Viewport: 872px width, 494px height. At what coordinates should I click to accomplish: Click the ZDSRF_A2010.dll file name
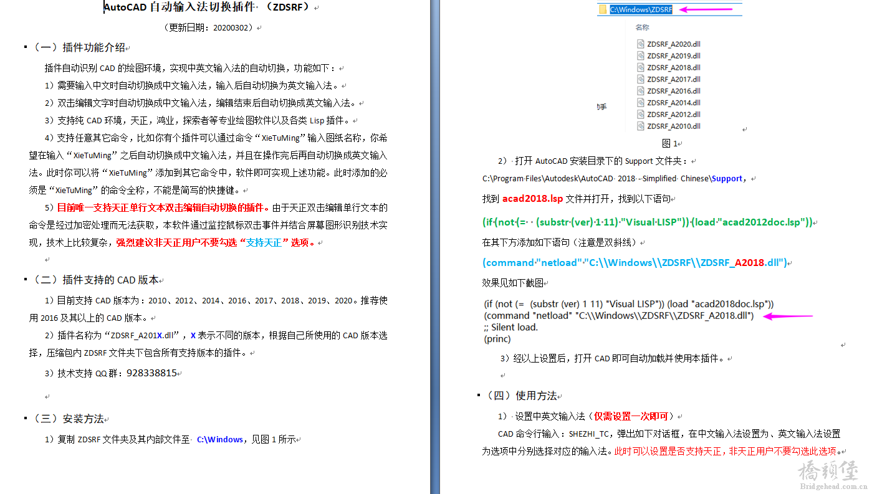673,126
